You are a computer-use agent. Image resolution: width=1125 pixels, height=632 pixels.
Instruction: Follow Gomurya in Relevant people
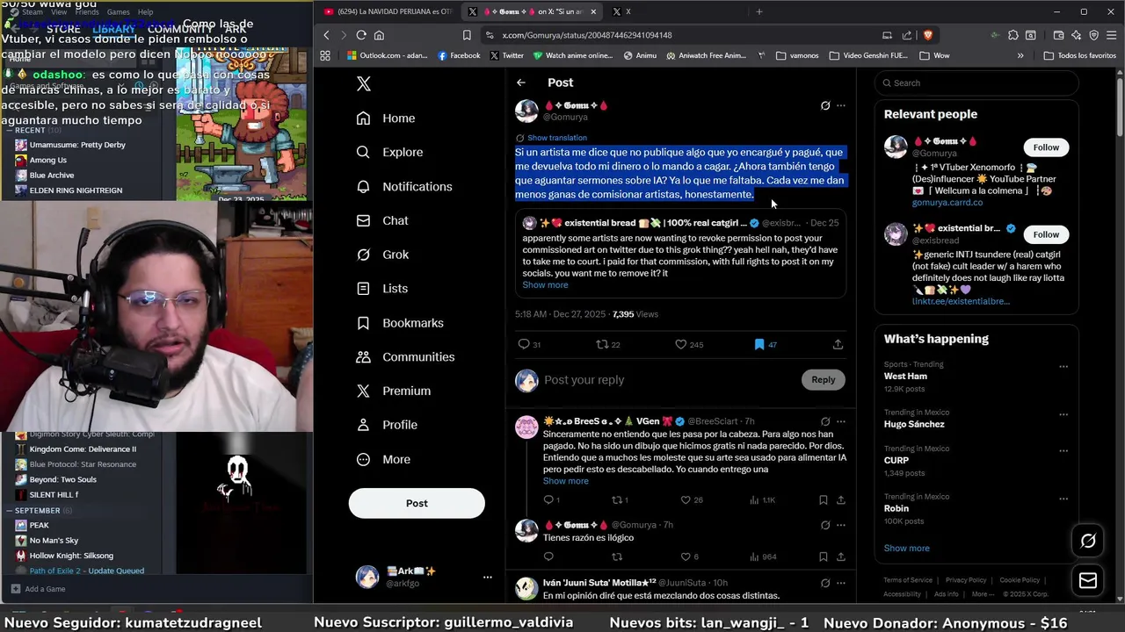[x=1046, y=147]
